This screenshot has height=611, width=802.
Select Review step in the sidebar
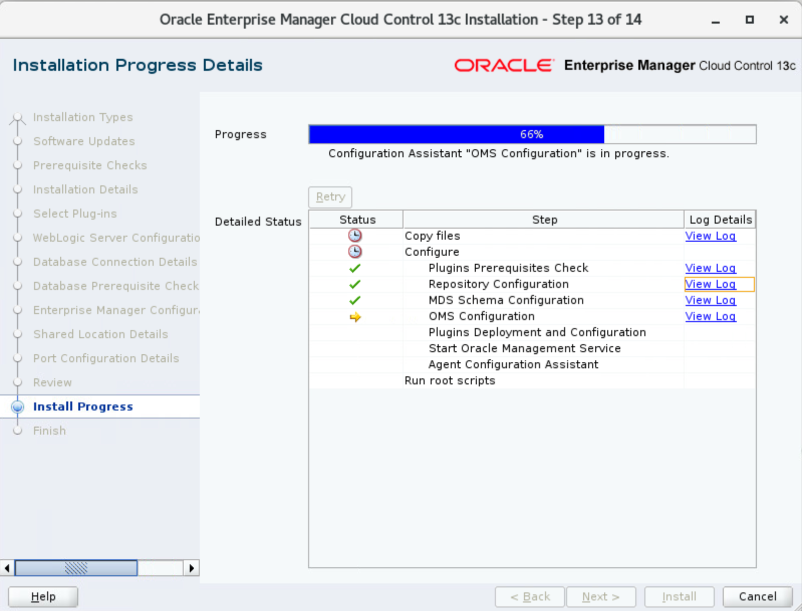coord(52,382)
